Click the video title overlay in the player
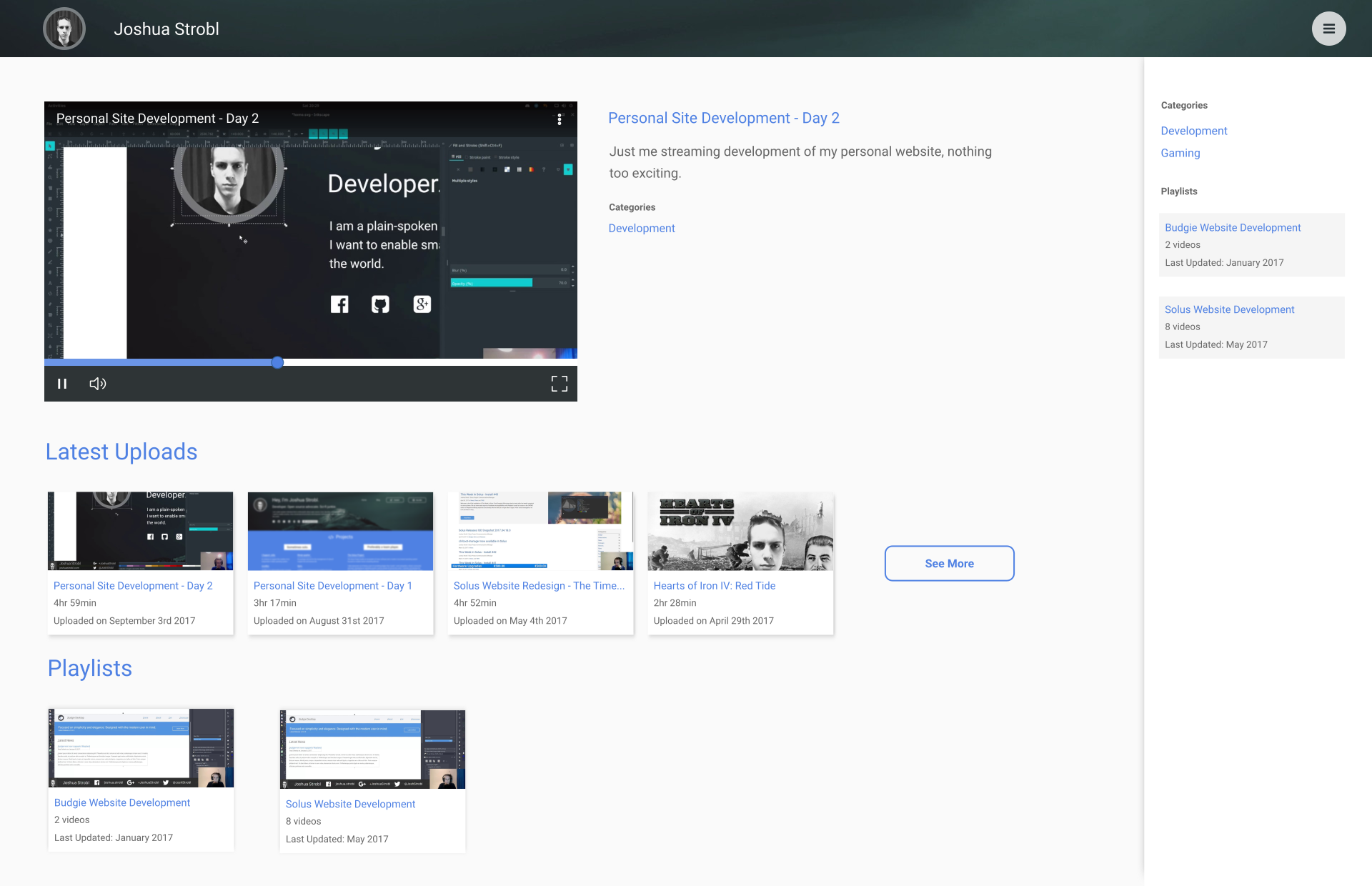Screen dimensions: 1372x886 click(x=157, y=119)
